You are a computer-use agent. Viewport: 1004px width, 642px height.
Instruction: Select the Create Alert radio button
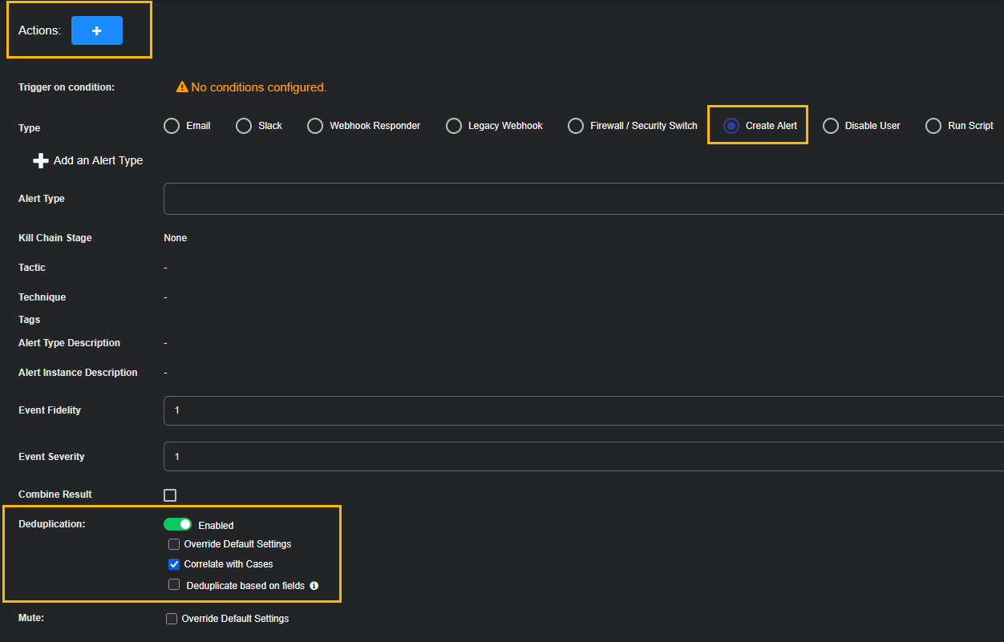731,126
